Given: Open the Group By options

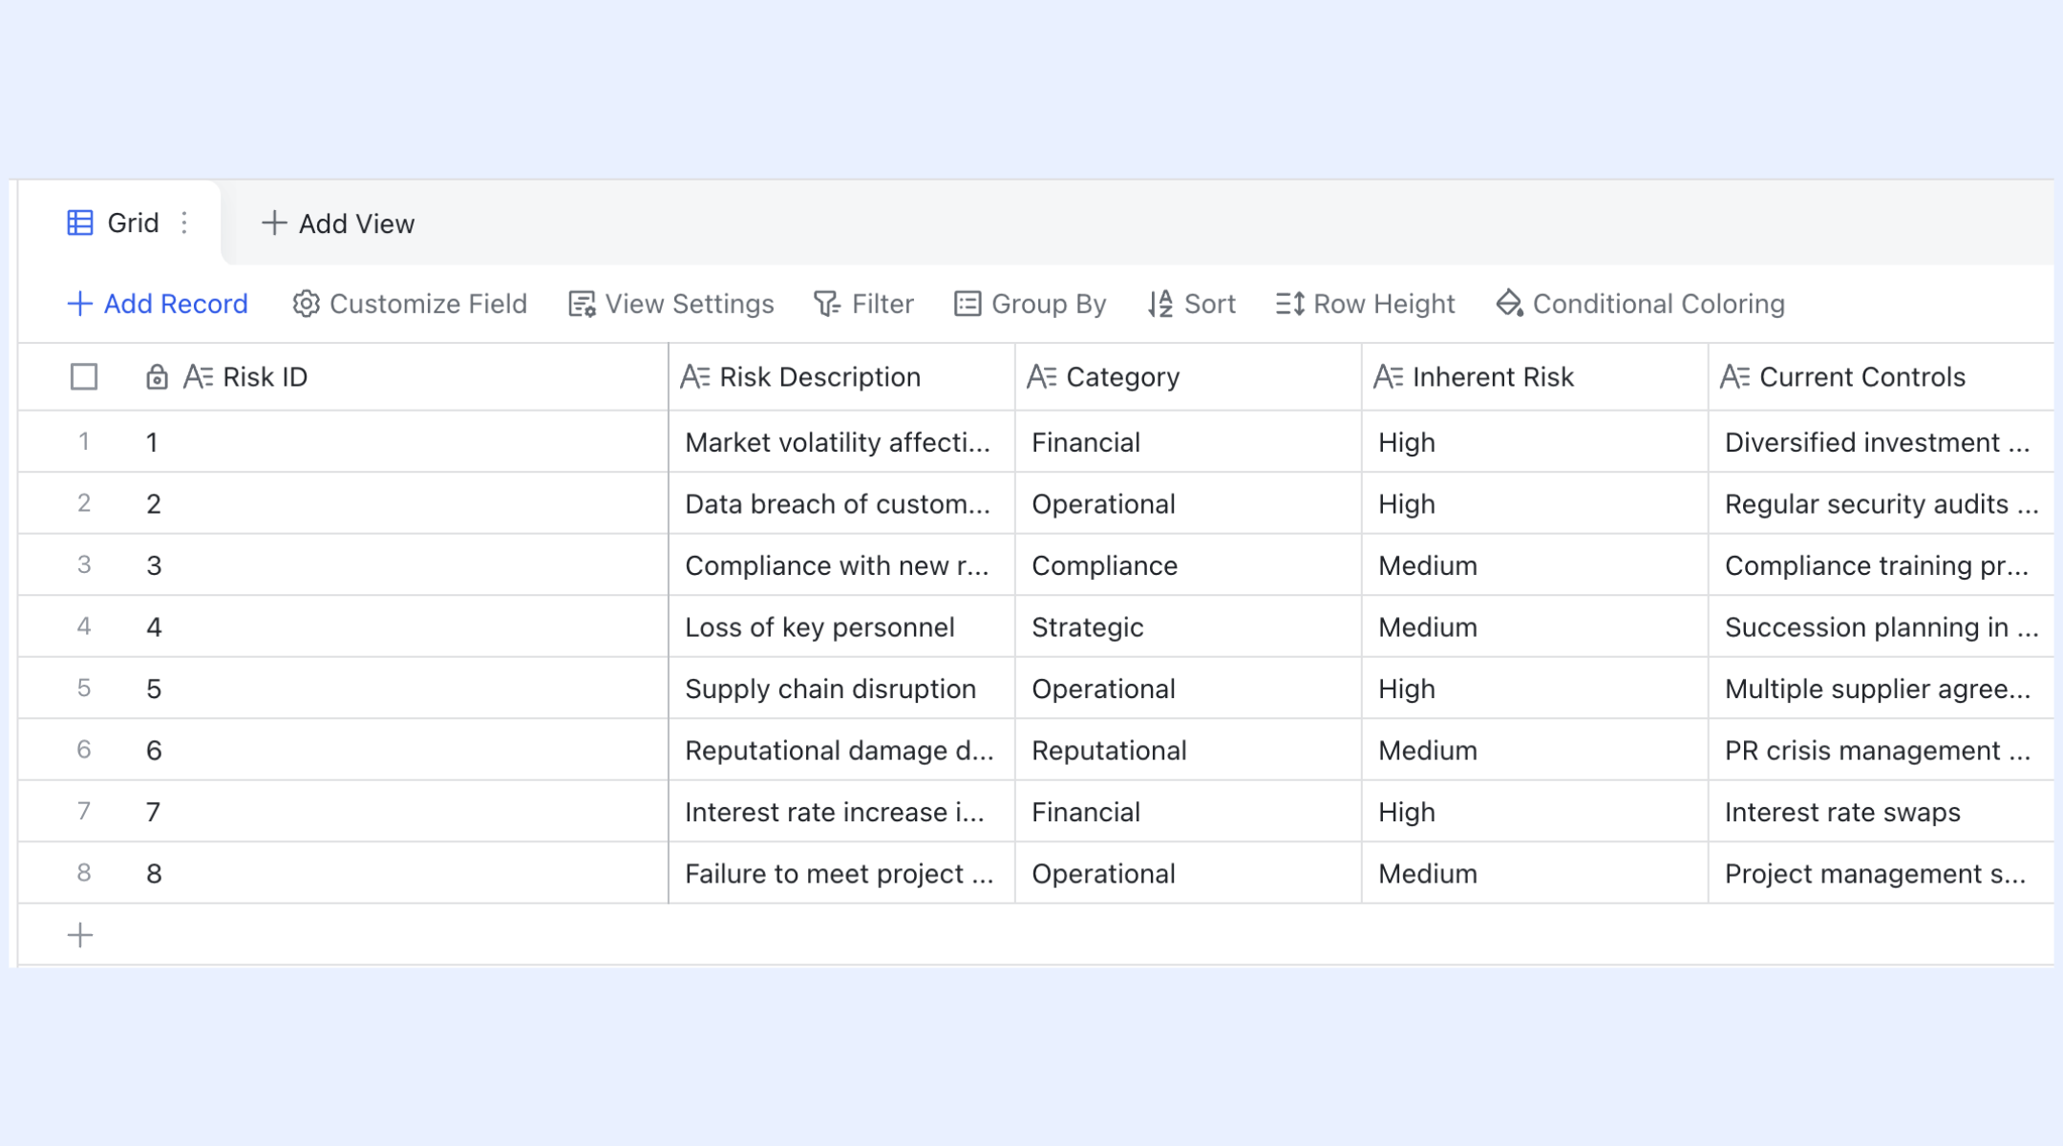Looking at the screenshot, I should pos(1031,304).
